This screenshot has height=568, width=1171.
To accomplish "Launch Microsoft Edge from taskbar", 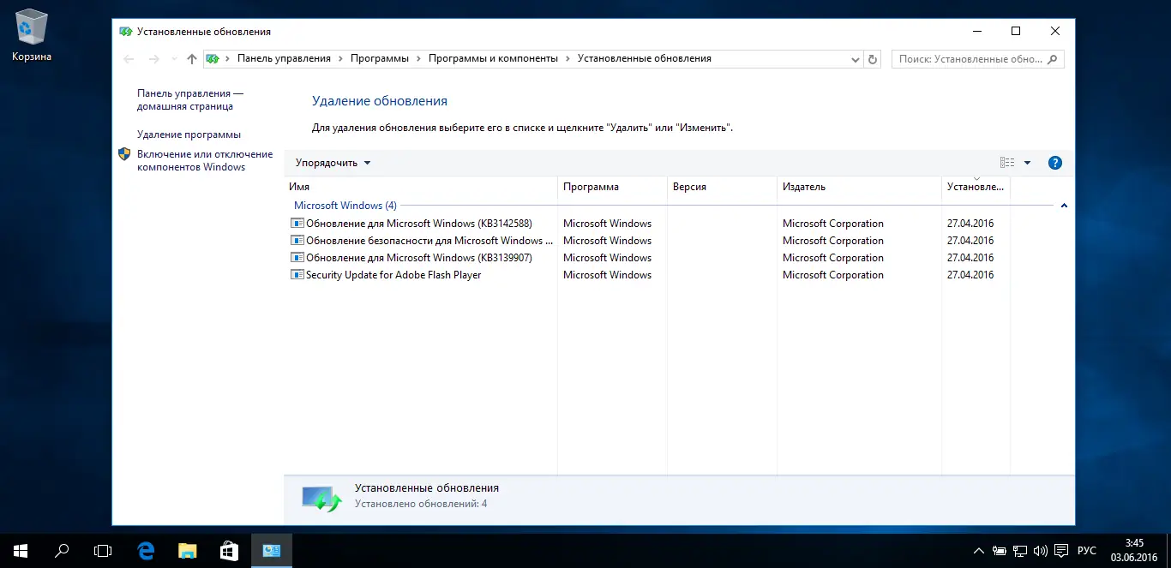I will 146,551.
